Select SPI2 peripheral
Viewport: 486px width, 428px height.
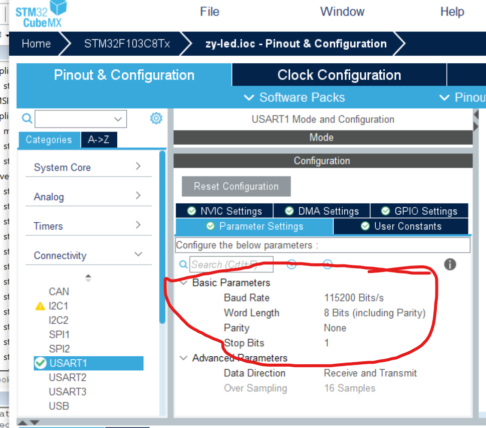click(x=59, y=349)
